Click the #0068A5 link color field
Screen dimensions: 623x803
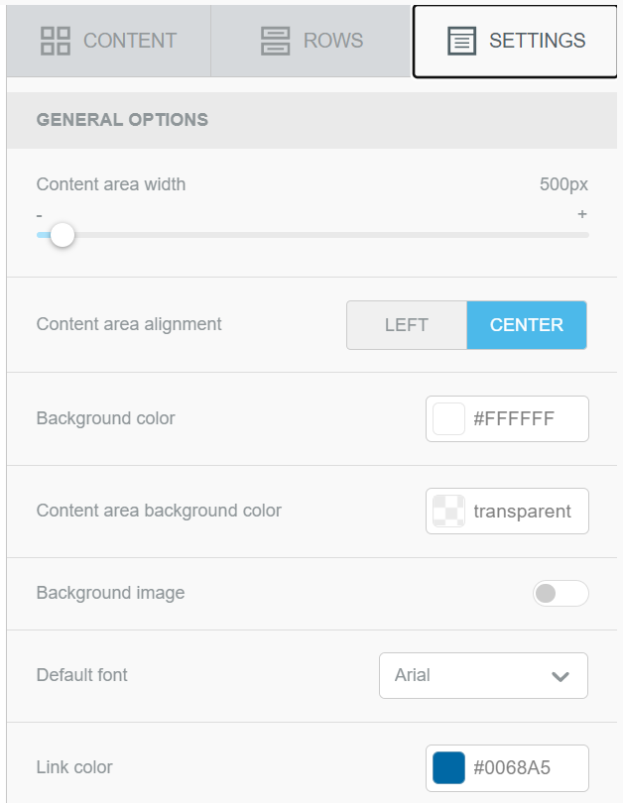tap(507, 767)
